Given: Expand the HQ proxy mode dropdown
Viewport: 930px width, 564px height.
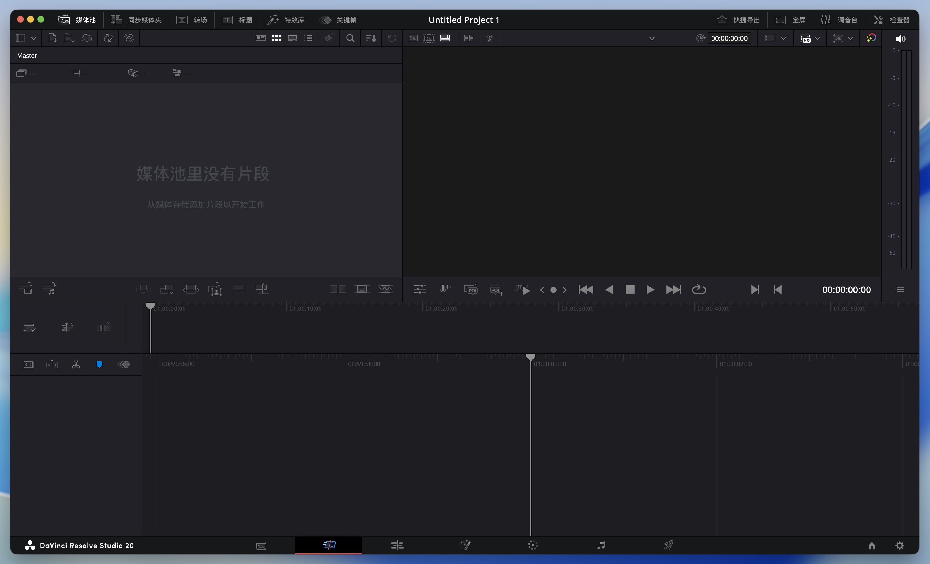Looking at the screenshot, I should point(818,39).
